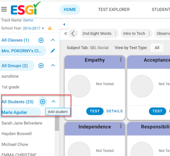Click the add group plus icon
Viewport: 170px width, 156px height.
pos(41,66)
